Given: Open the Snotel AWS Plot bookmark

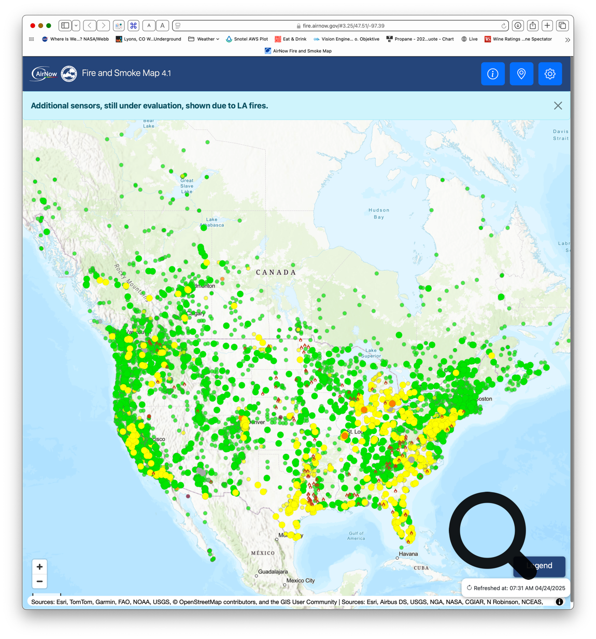Looking at the screenshot, I should point(247,39).
